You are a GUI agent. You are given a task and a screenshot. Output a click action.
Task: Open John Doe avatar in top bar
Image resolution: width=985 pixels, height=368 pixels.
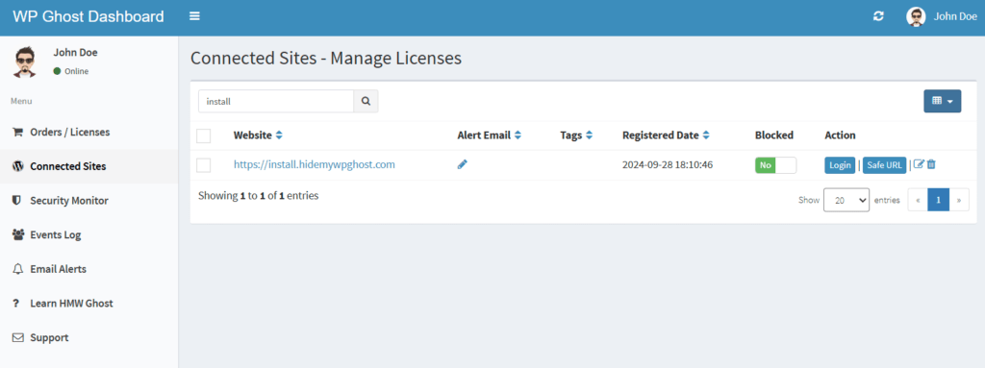tap(916, 16)
